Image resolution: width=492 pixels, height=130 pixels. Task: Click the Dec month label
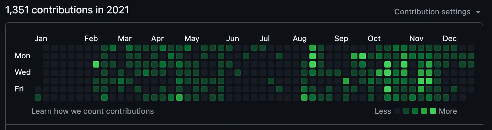click(449, 39)
